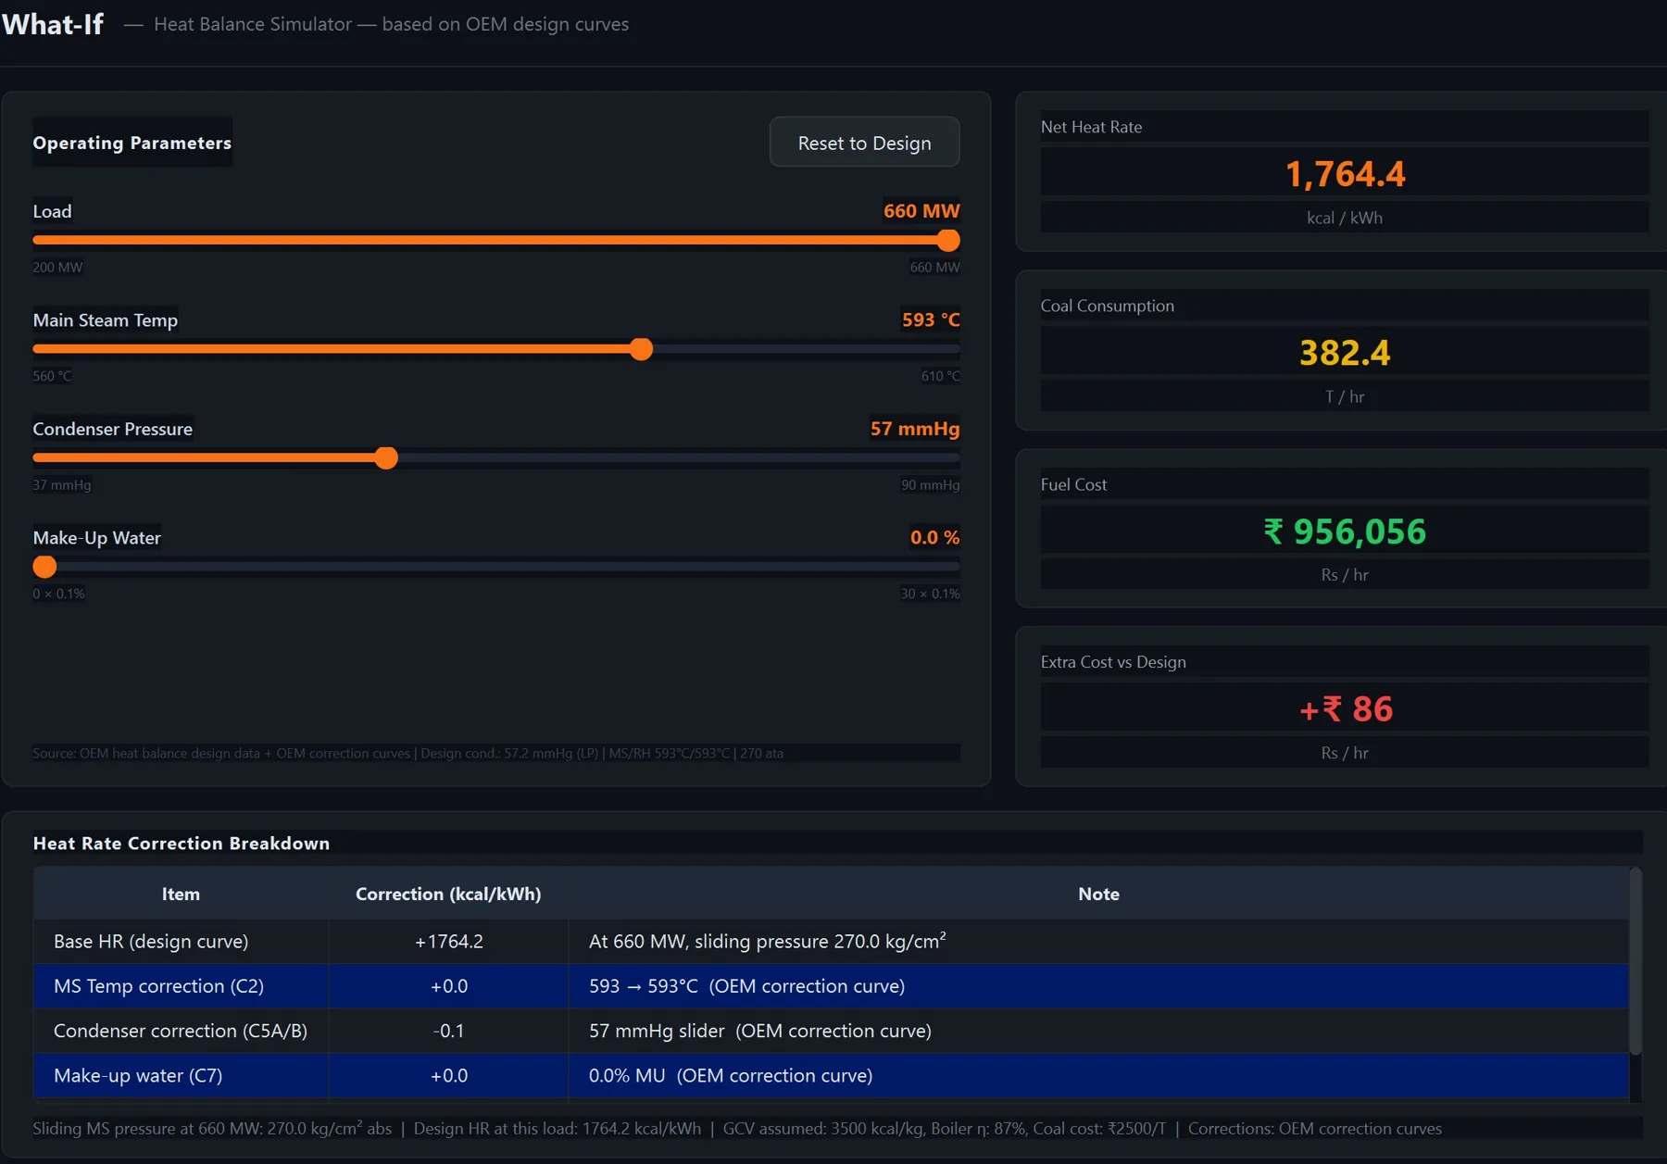Click the Condenser correction (C5A/B) row
1667x1164 pixels.
831,1031
